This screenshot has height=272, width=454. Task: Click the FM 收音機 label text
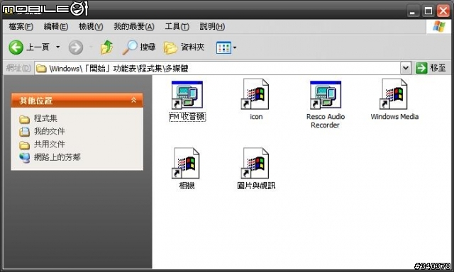tap(187, 117)
